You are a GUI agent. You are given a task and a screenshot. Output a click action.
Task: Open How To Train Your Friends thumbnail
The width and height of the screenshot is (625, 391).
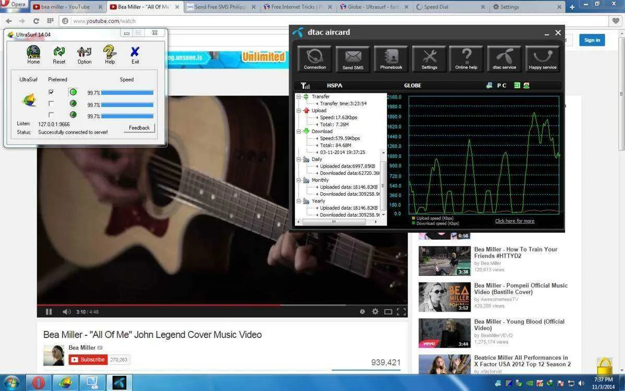pyautogui.click(x=444, y=261)
